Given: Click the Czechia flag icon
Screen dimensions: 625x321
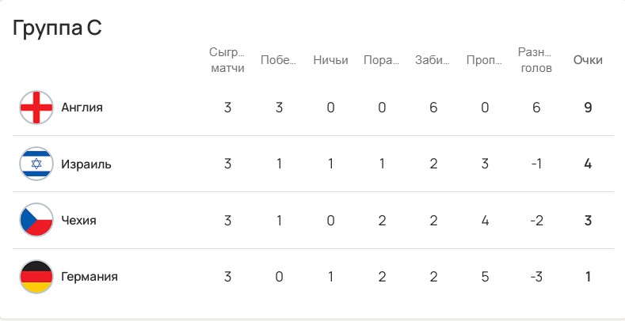Looking at the screenshot, I should coord(36,221).
